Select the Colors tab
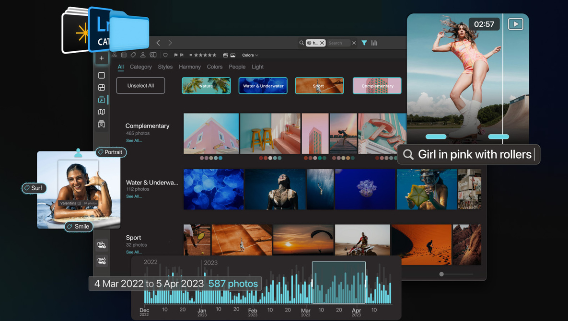Screen dimensions: 568x321 [x=215, y=67]
